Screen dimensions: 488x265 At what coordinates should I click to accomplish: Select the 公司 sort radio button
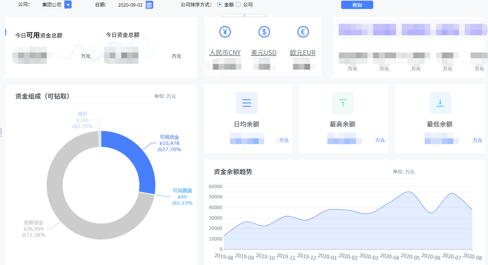(238, 4)
